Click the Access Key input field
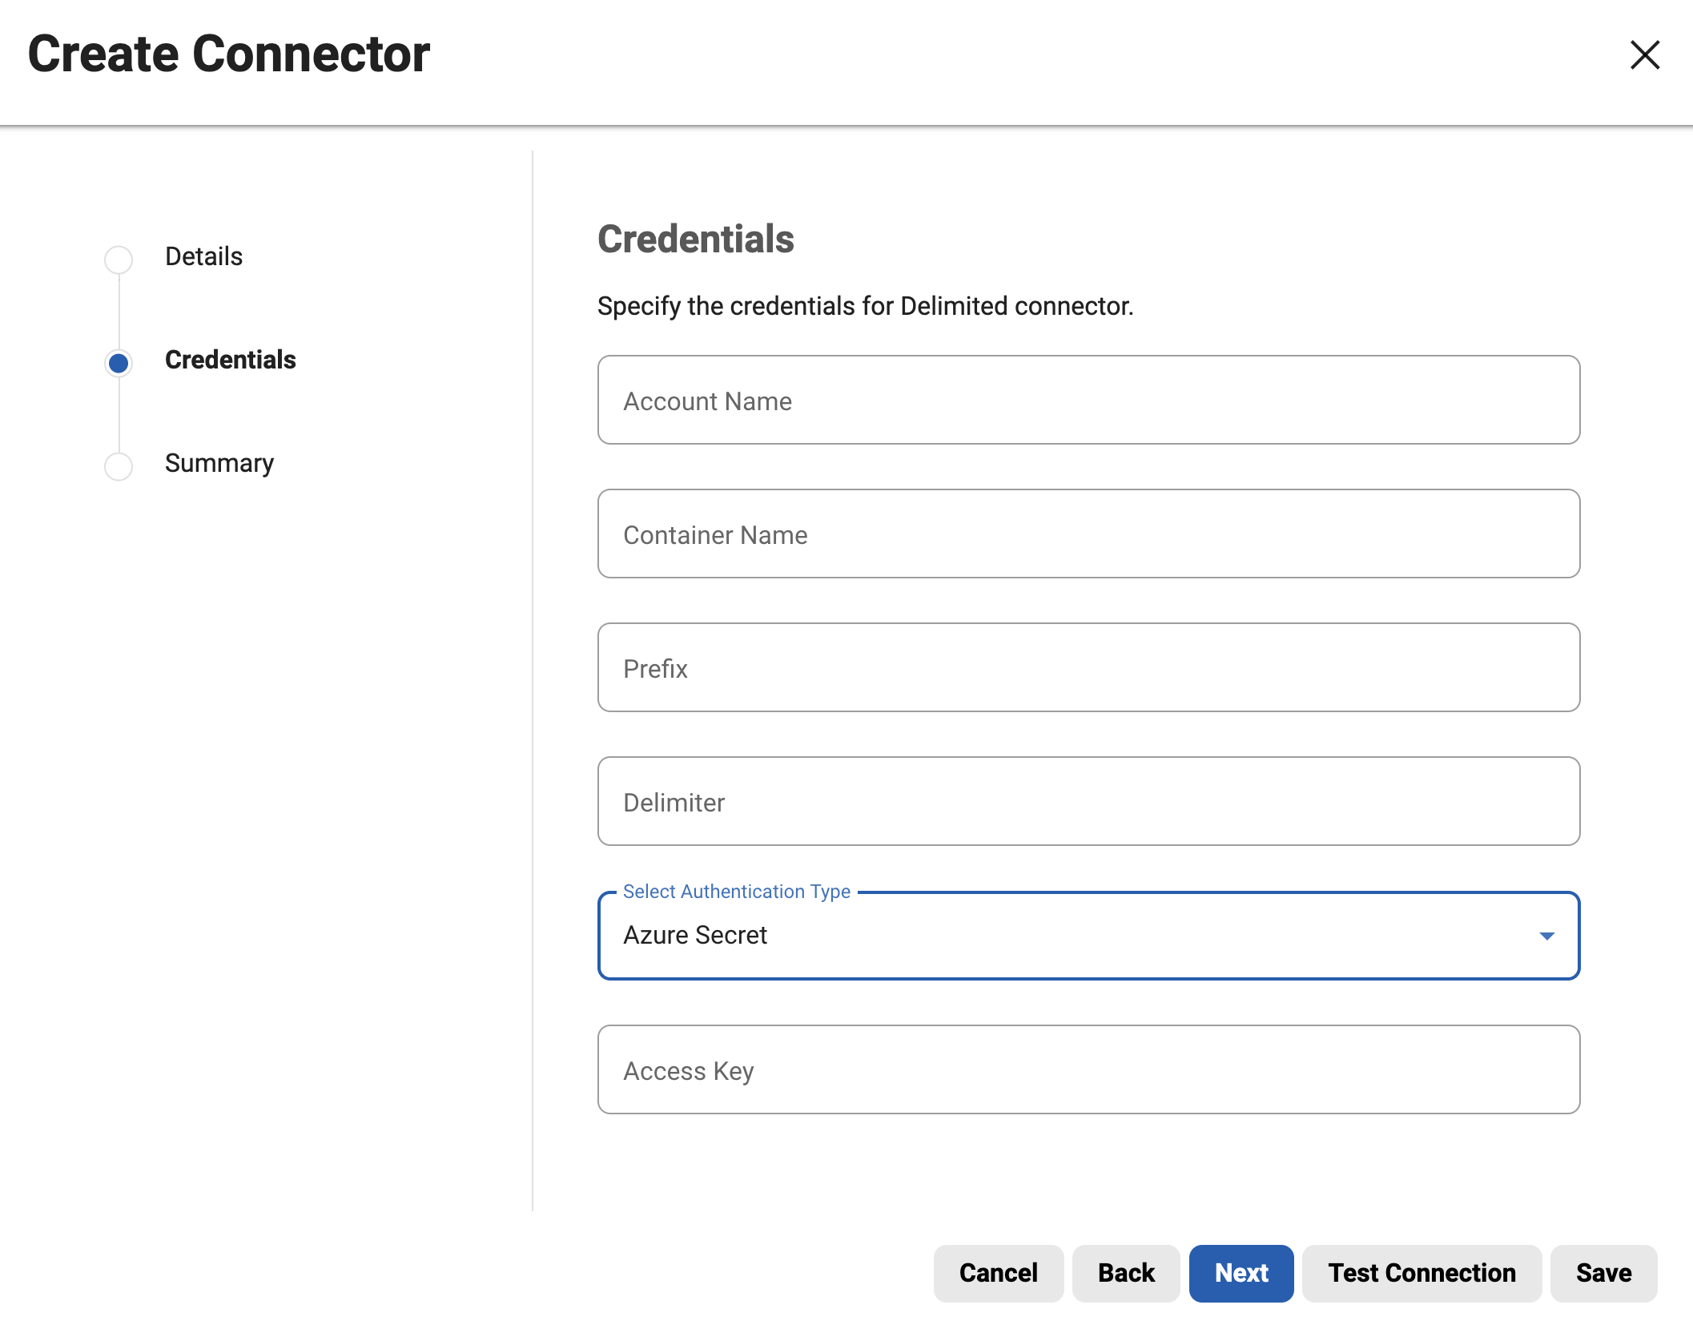1693x1325 pixels. pos(1088,1069)
